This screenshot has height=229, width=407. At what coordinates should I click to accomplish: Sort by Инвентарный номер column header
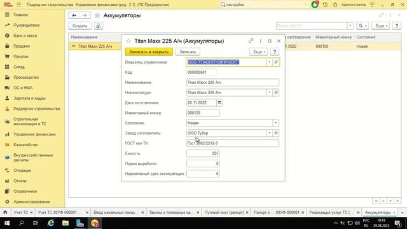[x=333, y=37]
